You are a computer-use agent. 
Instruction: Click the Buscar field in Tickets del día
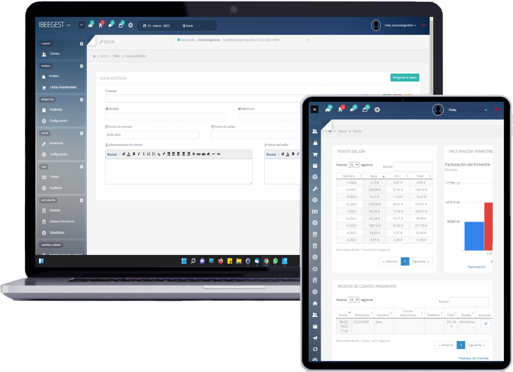pos(413,167)
